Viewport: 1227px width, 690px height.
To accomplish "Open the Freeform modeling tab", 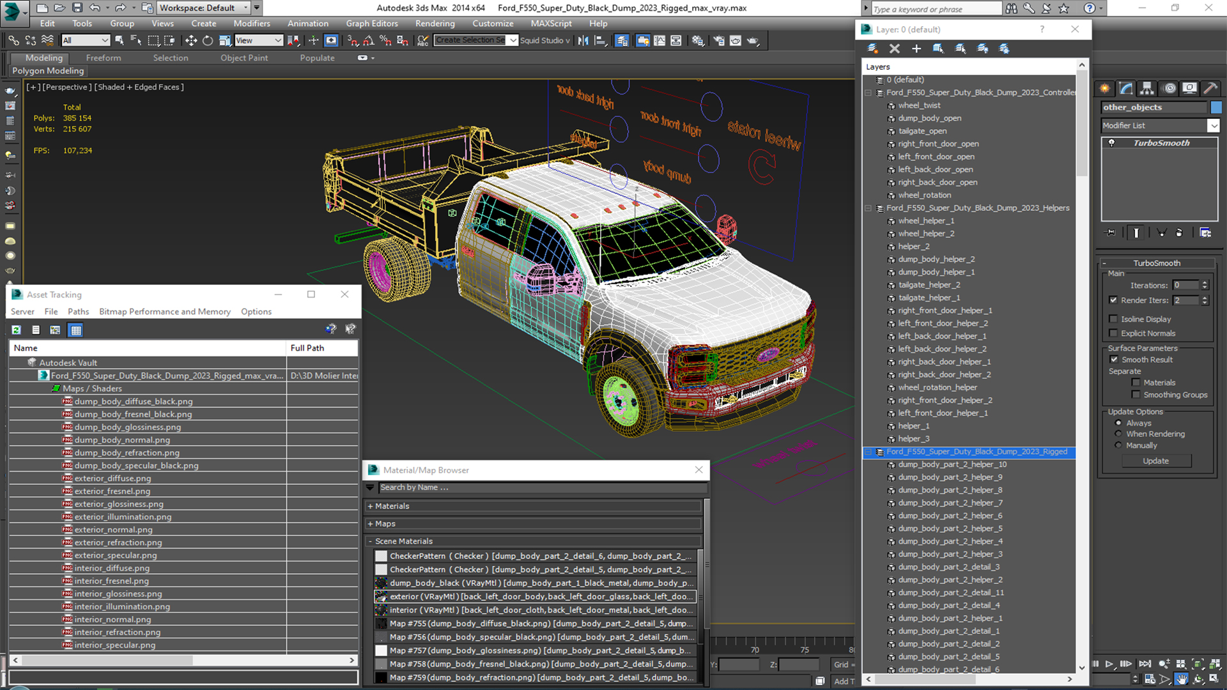I will (102, 57).
